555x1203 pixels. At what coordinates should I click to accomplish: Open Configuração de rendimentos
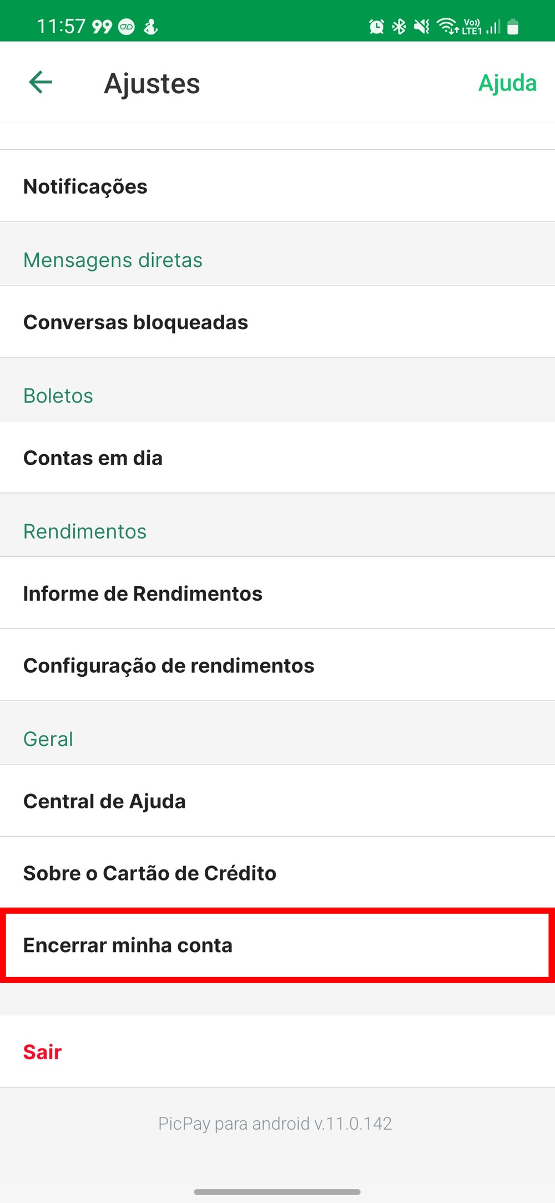[169, 666]
